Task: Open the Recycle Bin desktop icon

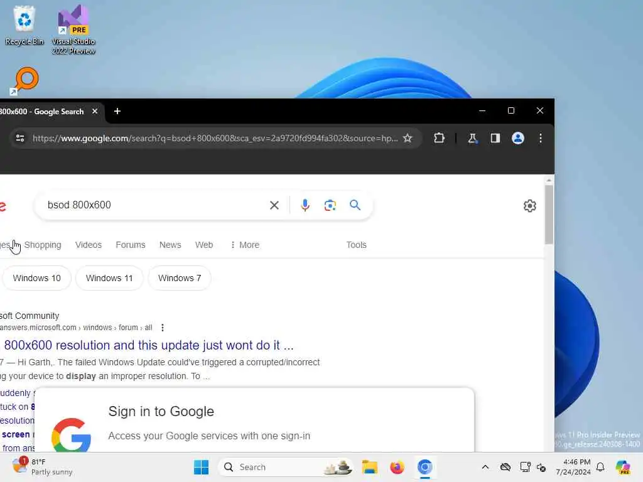Action: coord(24,25)
